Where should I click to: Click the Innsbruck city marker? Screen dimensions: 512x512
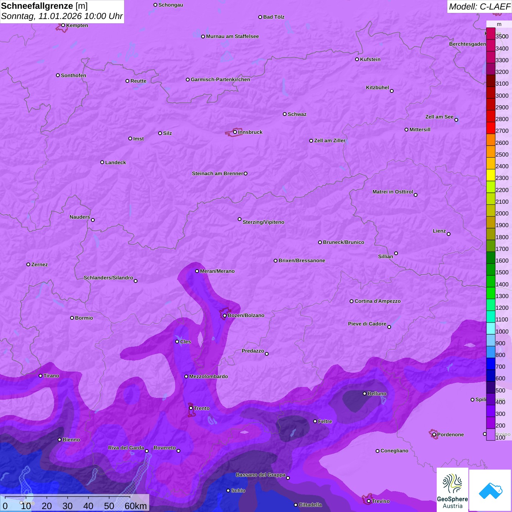tap(235, 132)
